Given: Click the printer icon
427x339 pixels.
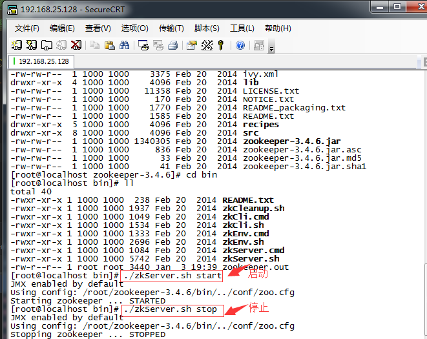Looking at the screenshot, I should [173, 45].
